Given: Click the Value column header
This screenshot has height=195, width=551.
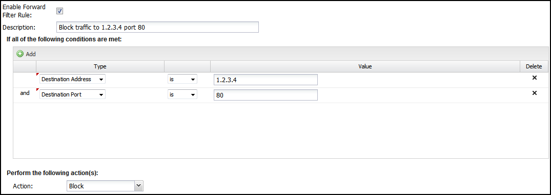Looking at the screenshot, I should (365, 66).
